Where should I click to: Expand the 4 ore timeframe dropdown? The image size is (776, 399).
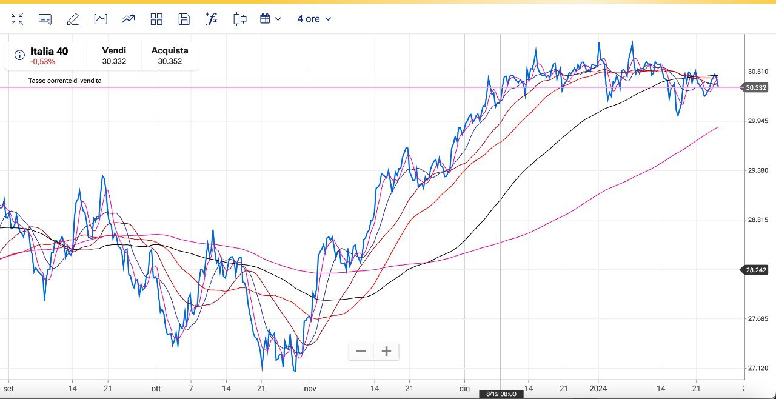314,19
